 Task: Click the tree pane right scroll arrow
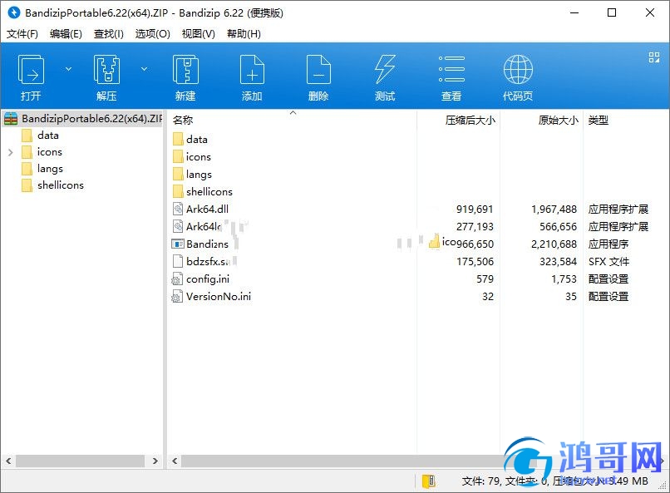click(155, 461)
